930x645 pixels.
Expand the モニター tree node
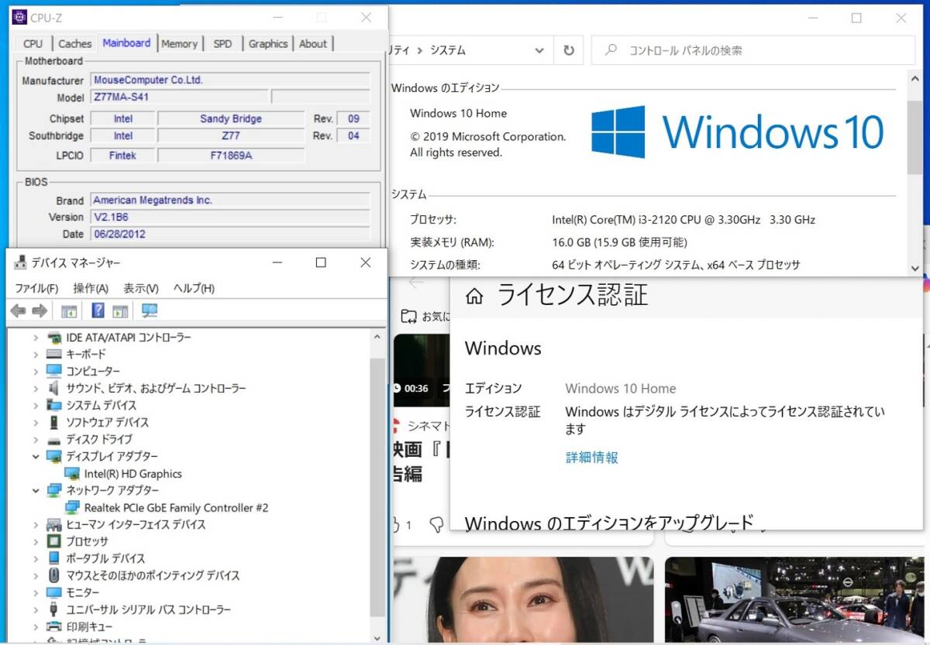[x=36, y=593]
